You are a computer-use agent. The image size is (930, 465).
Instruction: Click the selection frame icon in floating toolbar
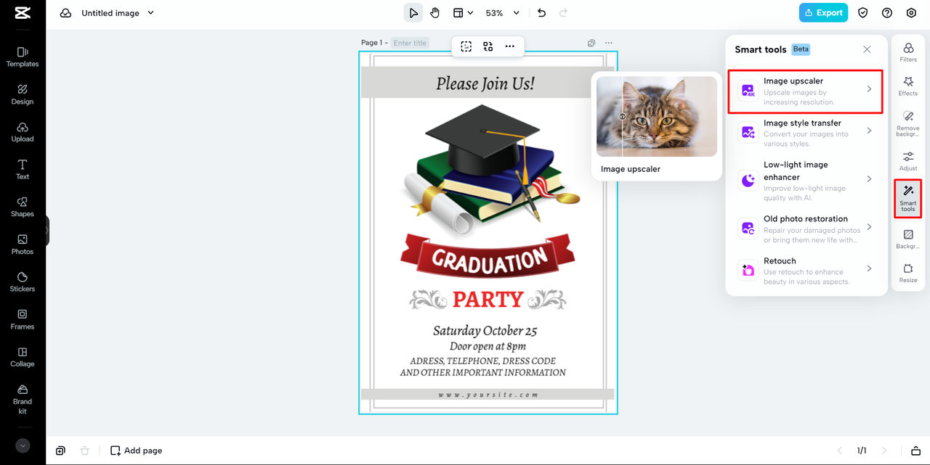coord(466,46)
